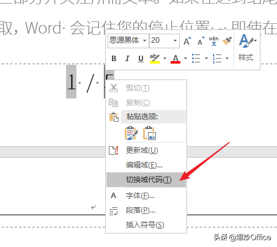
Task: Open the font size 20 dropdown
Action: pos(175,40)
